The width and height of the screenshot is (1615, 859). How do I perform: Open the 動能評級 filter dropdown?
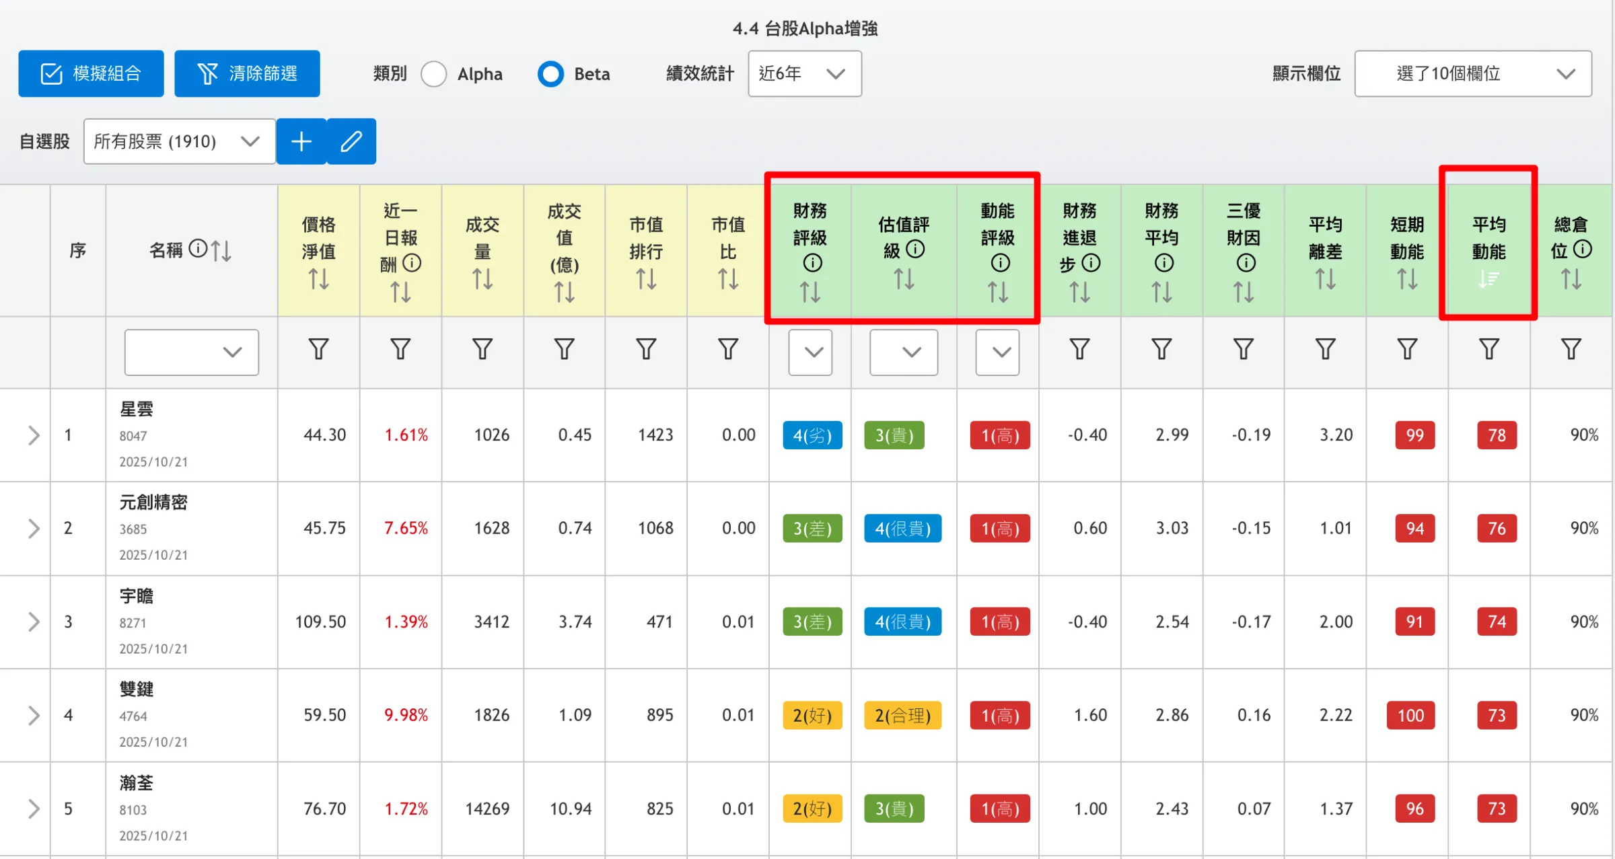click(x=997, y=352)
